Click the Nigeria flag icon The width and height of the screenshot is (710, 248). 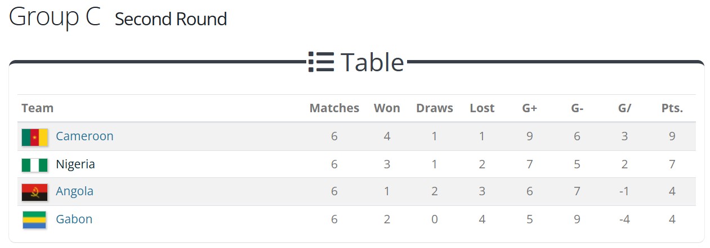tap(34, 165)
